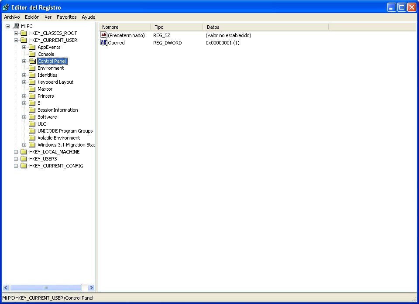Sort by the Datos column header
This screenshot has width=419, height=304.
266,27
